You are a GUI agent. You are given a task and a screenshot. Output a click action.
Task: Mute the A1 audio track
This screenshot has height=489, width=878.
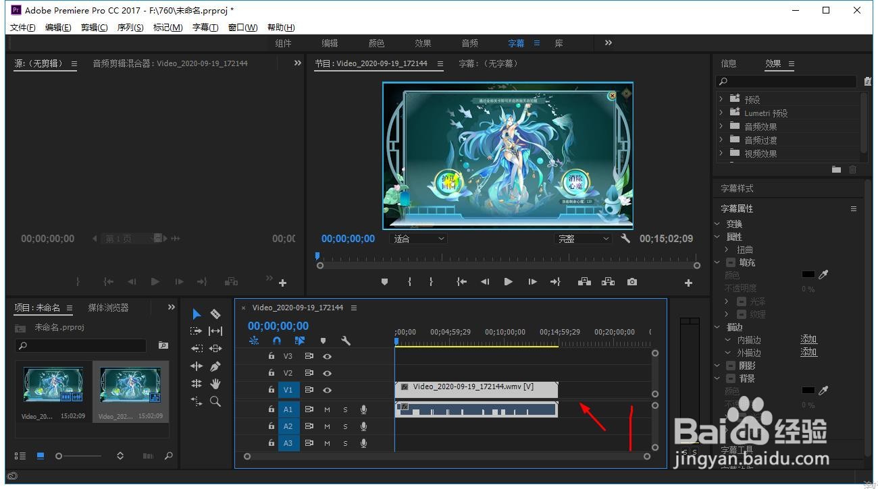(327, 409)
